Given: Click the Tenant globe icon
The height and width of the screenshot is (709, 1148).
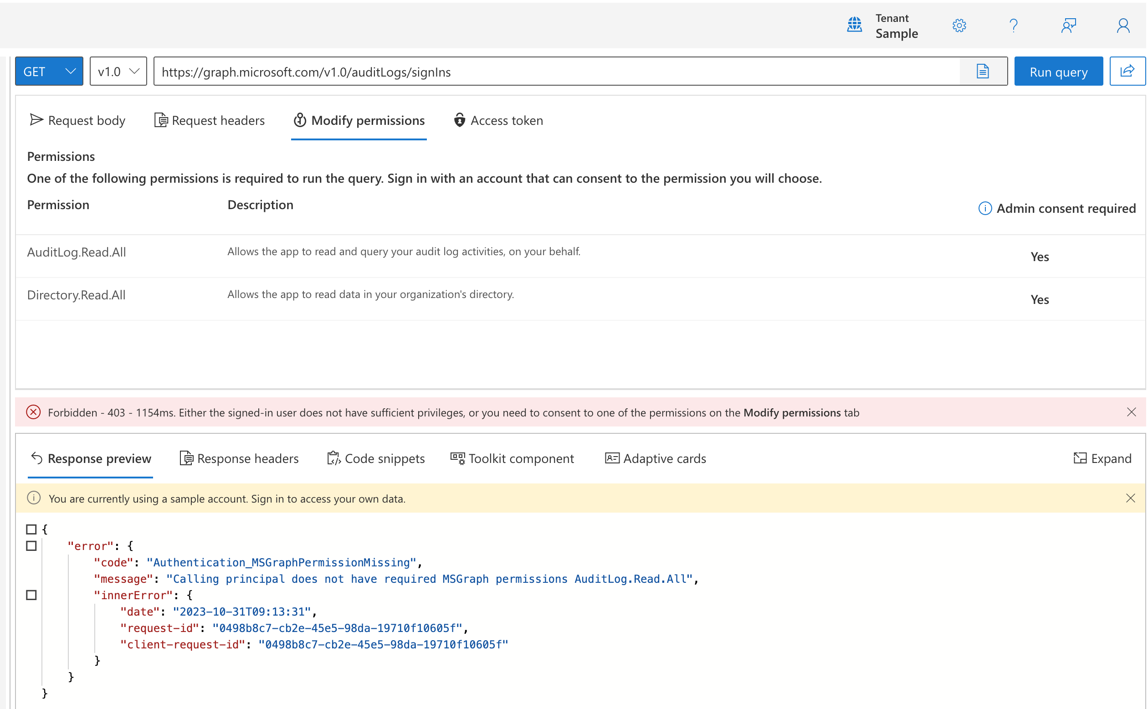Looking at the screenshot, I should (x=855, y=25).
